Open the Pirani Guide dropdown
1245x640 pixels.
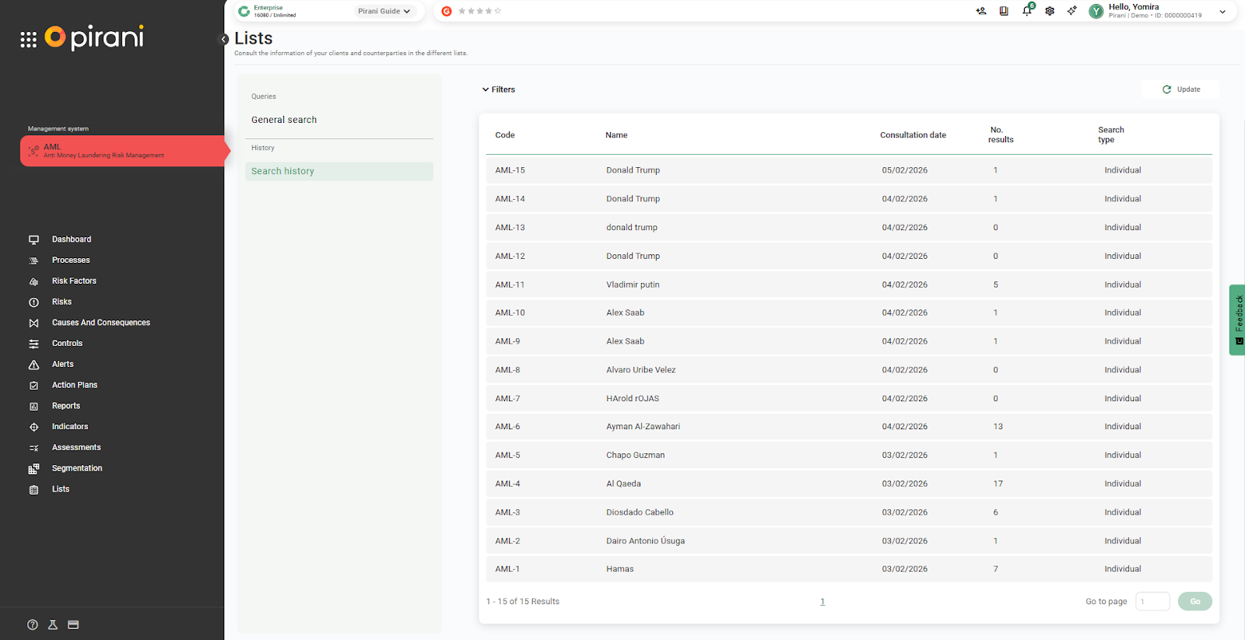[x=384, y=11]
